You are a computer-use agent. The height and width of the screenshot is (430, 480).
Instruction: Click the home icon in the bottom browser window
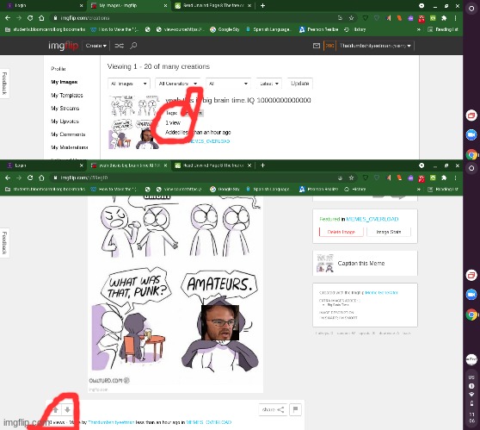41,178
